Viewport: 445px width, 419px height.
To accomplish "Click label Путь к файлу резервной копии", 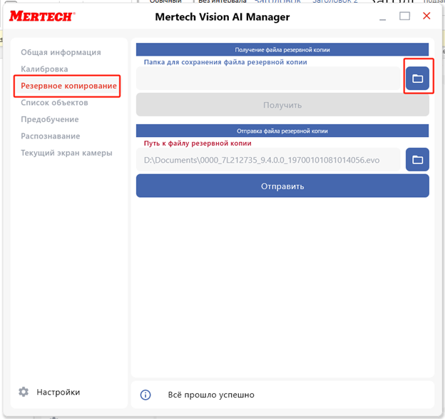I will click(x=198, y=143).
